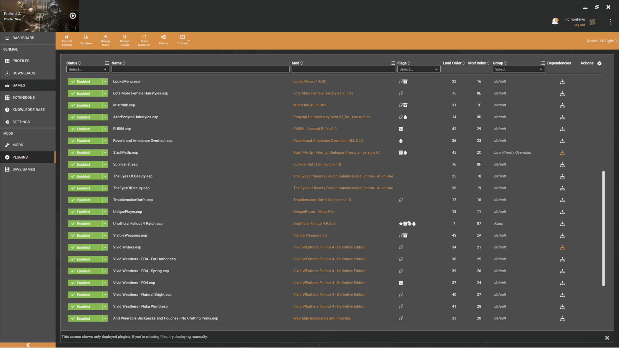Expand status dropdown arrow for TroublemakerOutfit.esp
The height and width of the screenshot is (348, 619).
105,200
